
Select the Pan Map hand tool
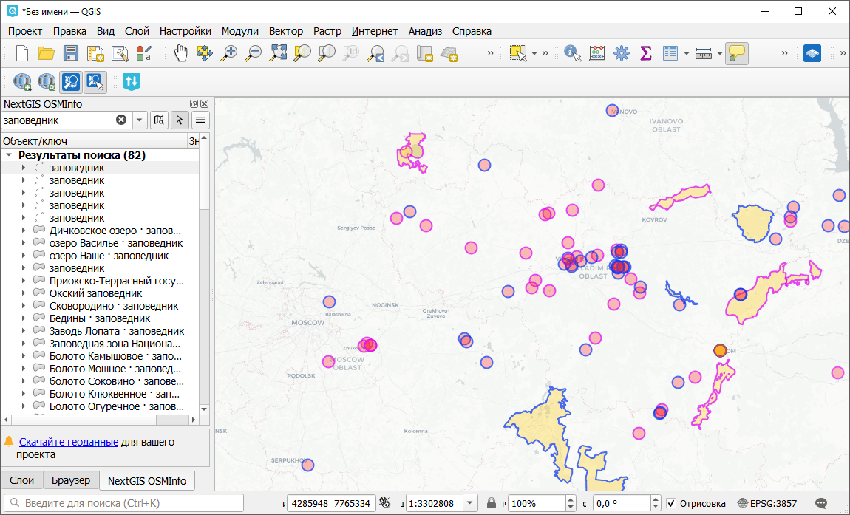pyautogui.click(x=181, y=52)
